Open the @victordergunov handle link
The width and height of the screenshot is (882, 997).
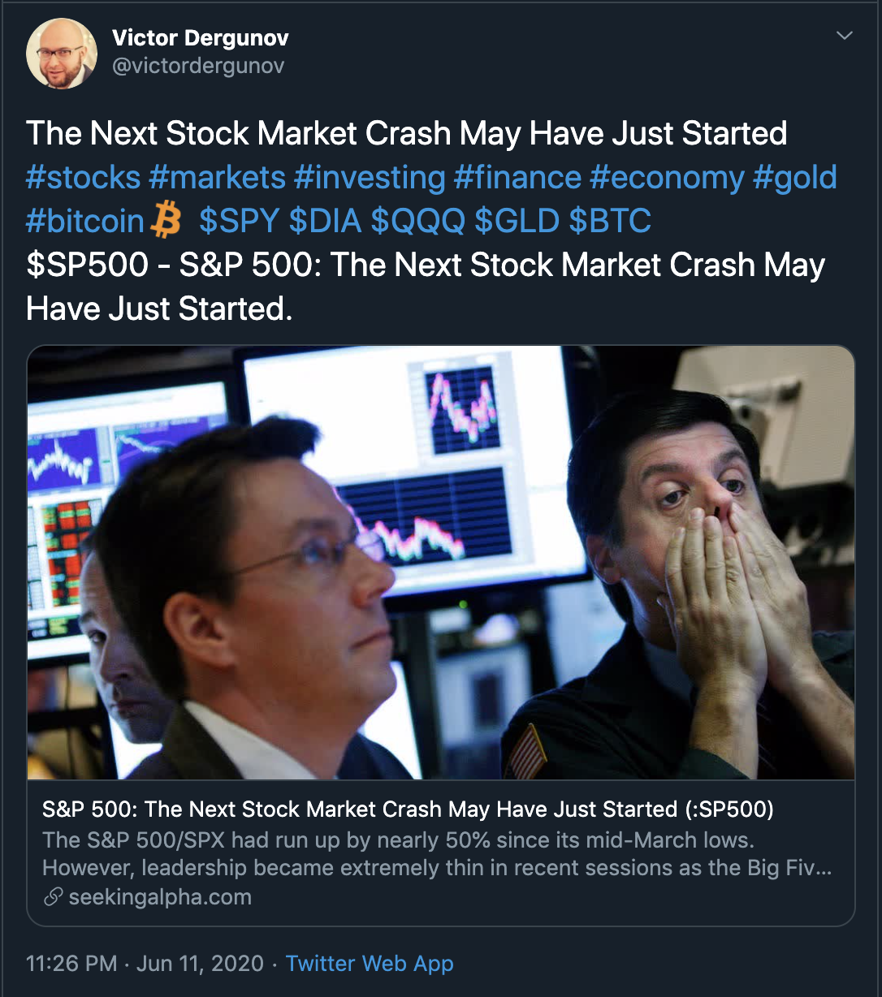click(198, 66)
